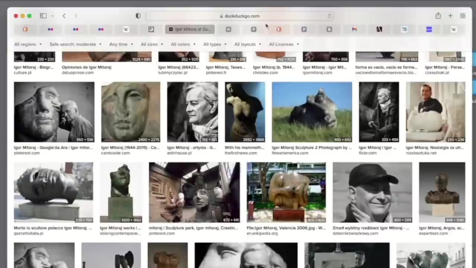Click the dziennikzwiazkowy.com source text
The image size is (476, 268).
[356, 233]
